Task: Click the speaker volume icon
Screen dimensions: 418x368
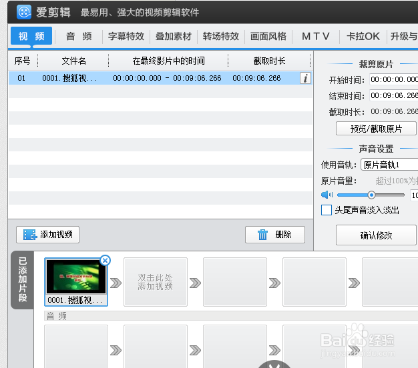Action: (x=327, y=195)
